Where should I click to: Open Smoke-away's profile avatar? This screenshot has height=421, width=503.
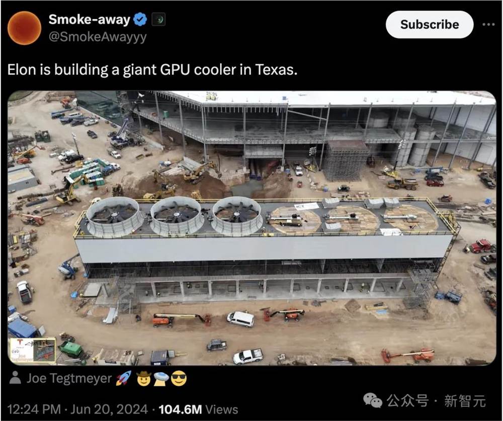click(24, 28)
